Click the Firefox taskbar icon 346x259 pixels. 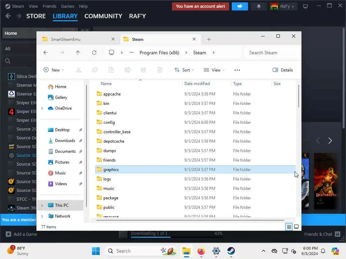pos(201,251)
